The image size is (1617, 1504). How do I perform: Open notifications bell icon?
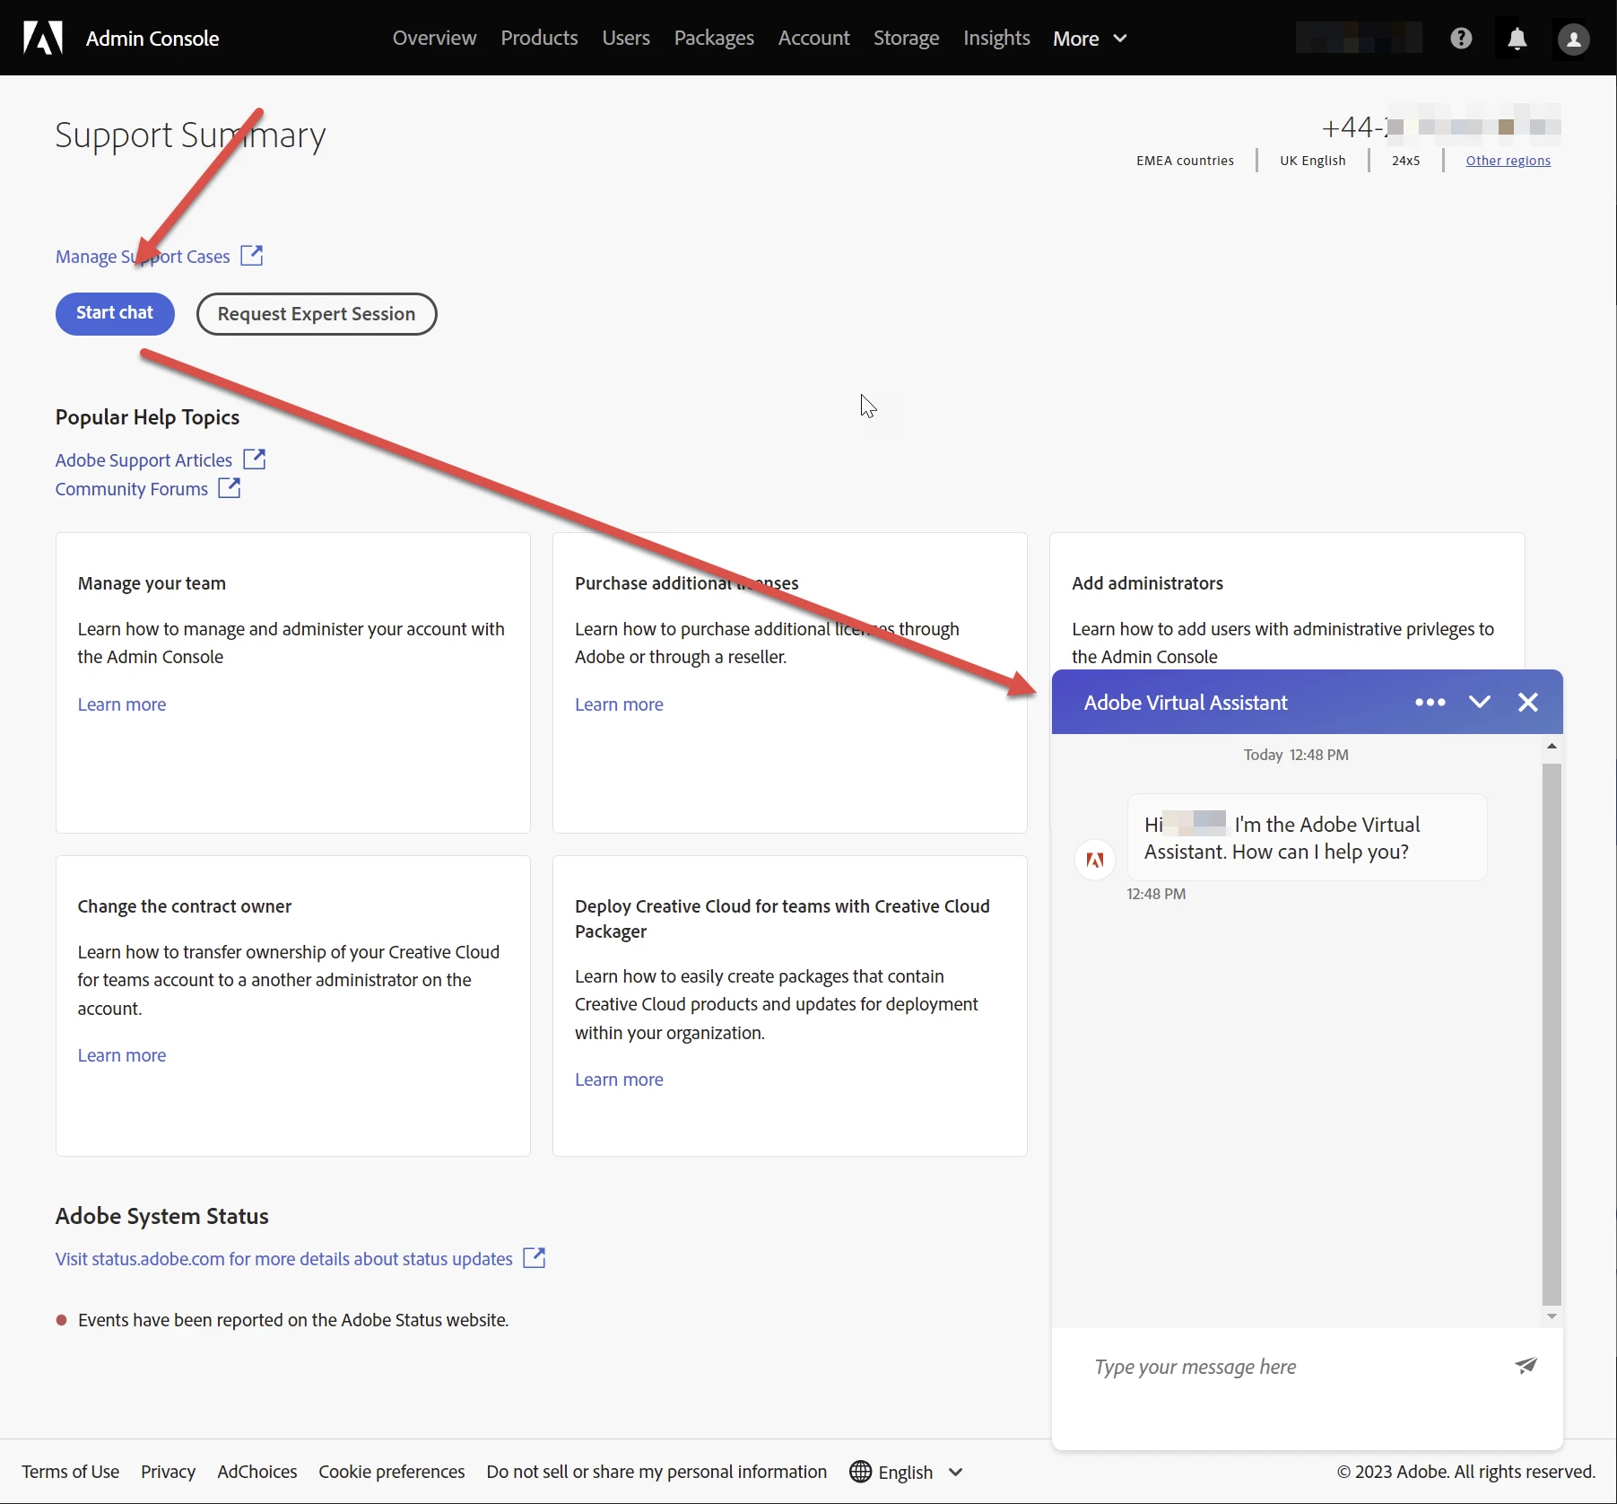click(x=1517, y=39)
